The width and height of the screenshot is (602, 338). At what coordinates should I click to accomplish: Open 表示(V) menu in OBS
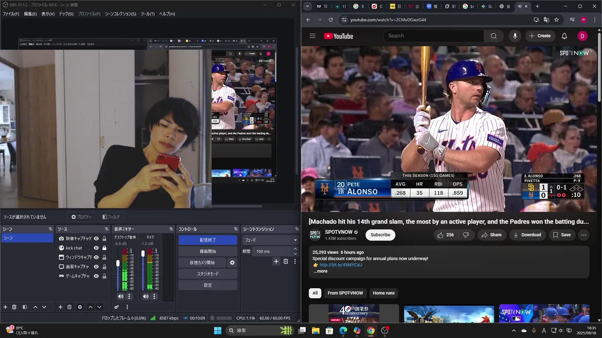48,14
